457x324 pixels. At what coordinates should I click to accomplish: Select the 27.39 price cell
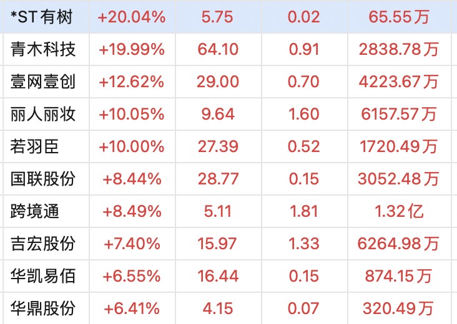point(218,146)
